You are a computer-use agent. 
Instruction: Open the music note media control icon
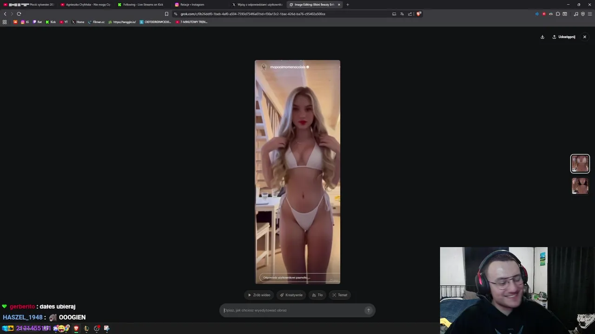tap(576, 14)
